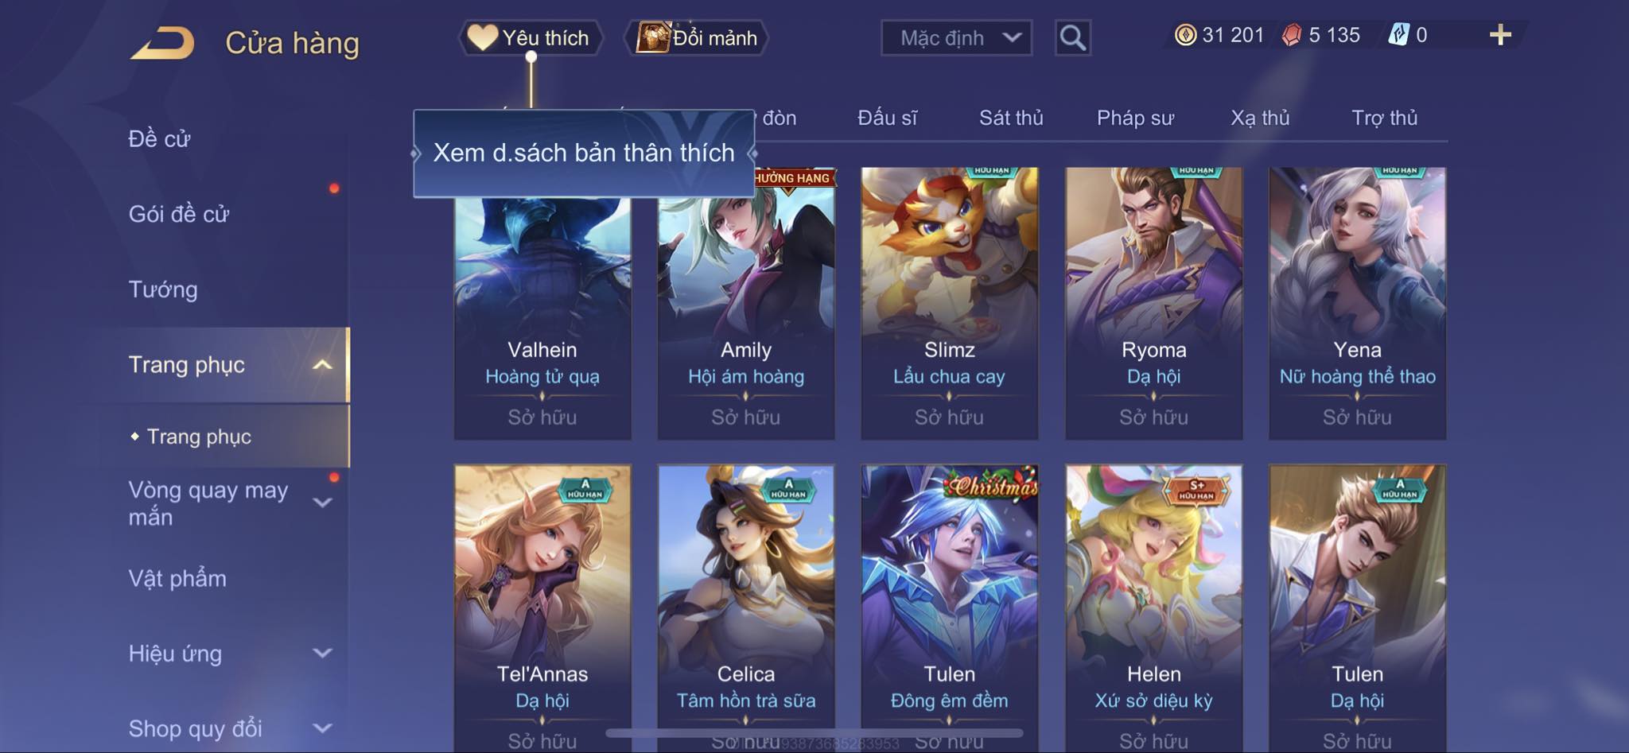The height and width of the screenshot is (753, 1629).
Task: Select the Slimz Lẩu chua cay skin card
Action: tap(949, 303)
